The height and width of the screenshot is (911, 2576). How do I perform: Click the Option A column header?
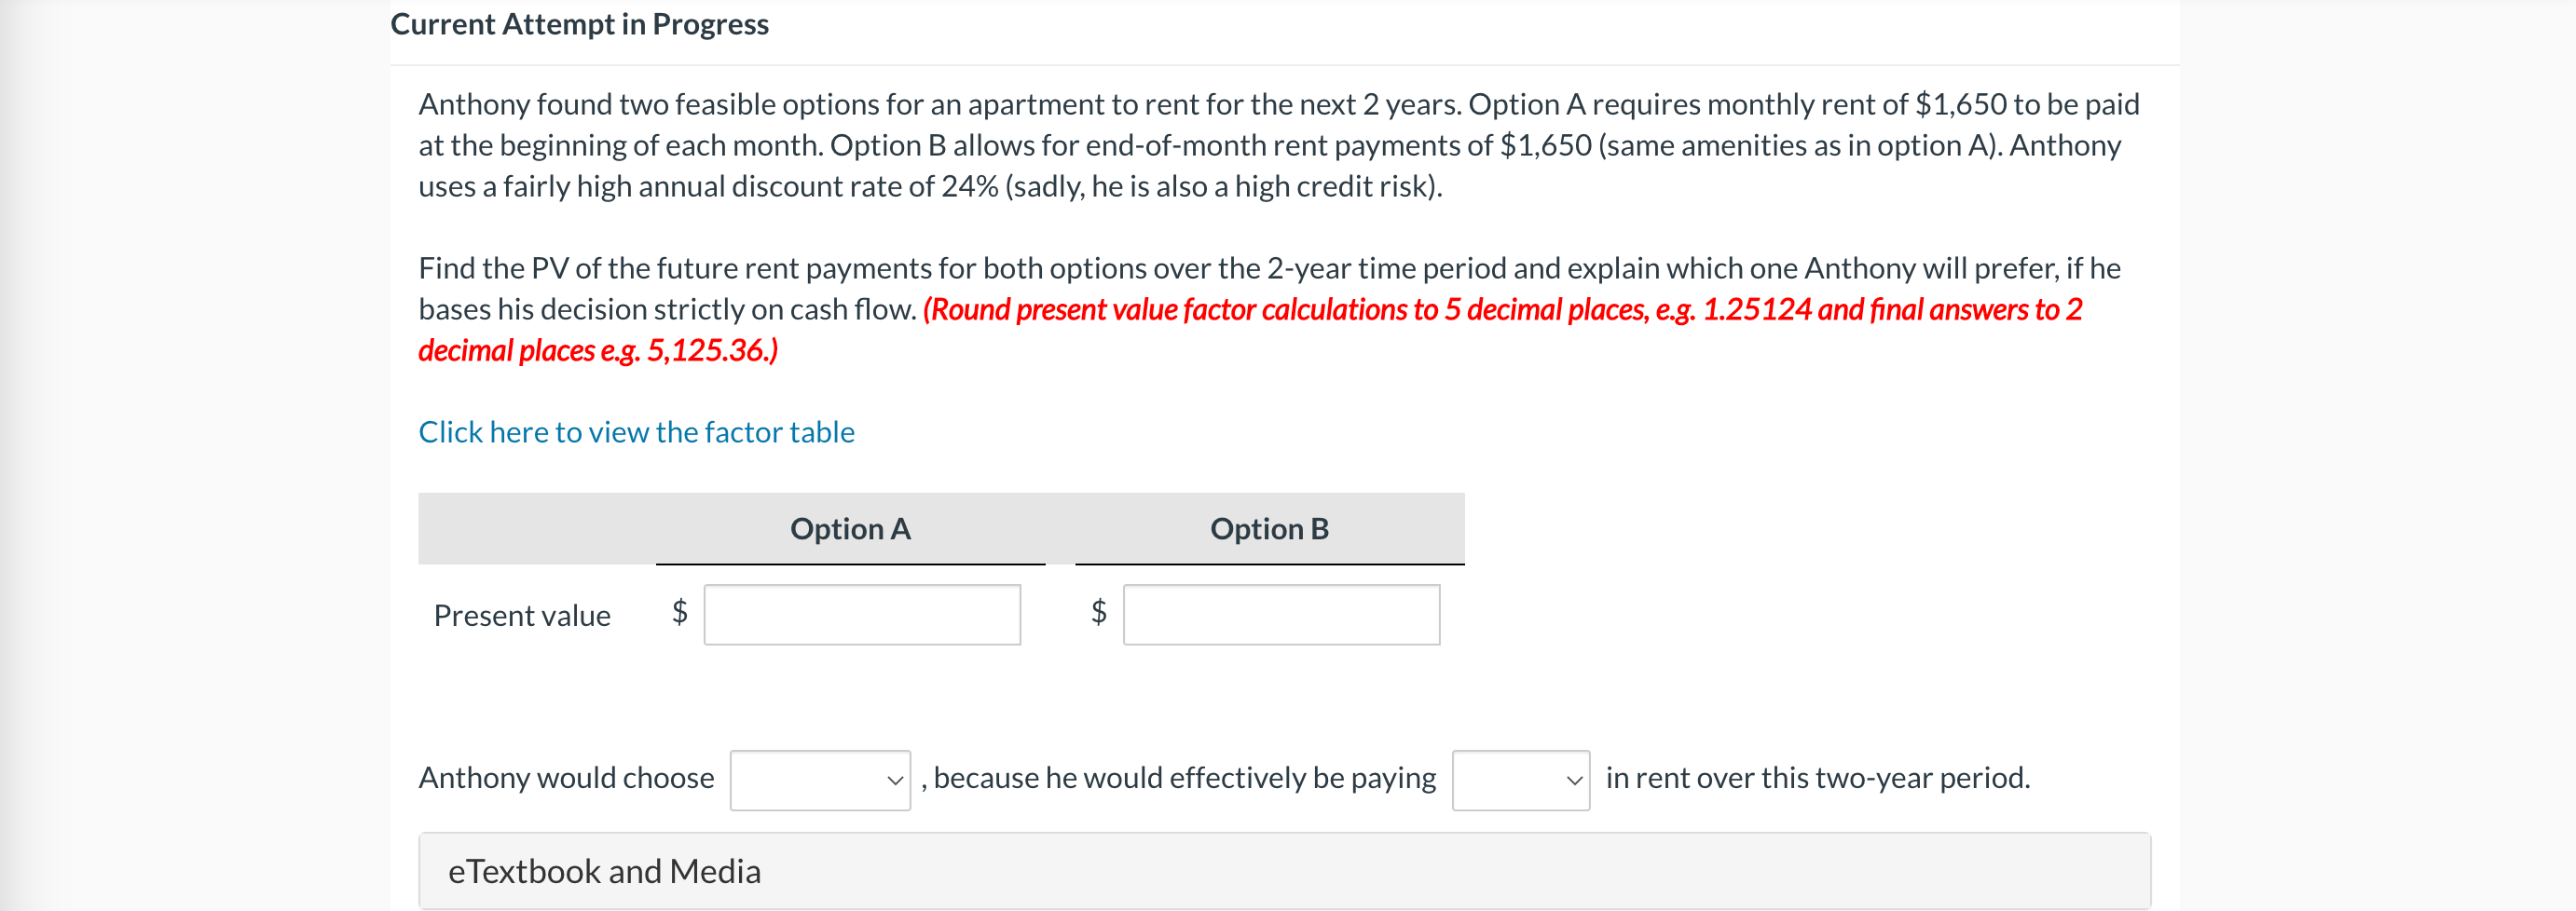coord(850,529)
